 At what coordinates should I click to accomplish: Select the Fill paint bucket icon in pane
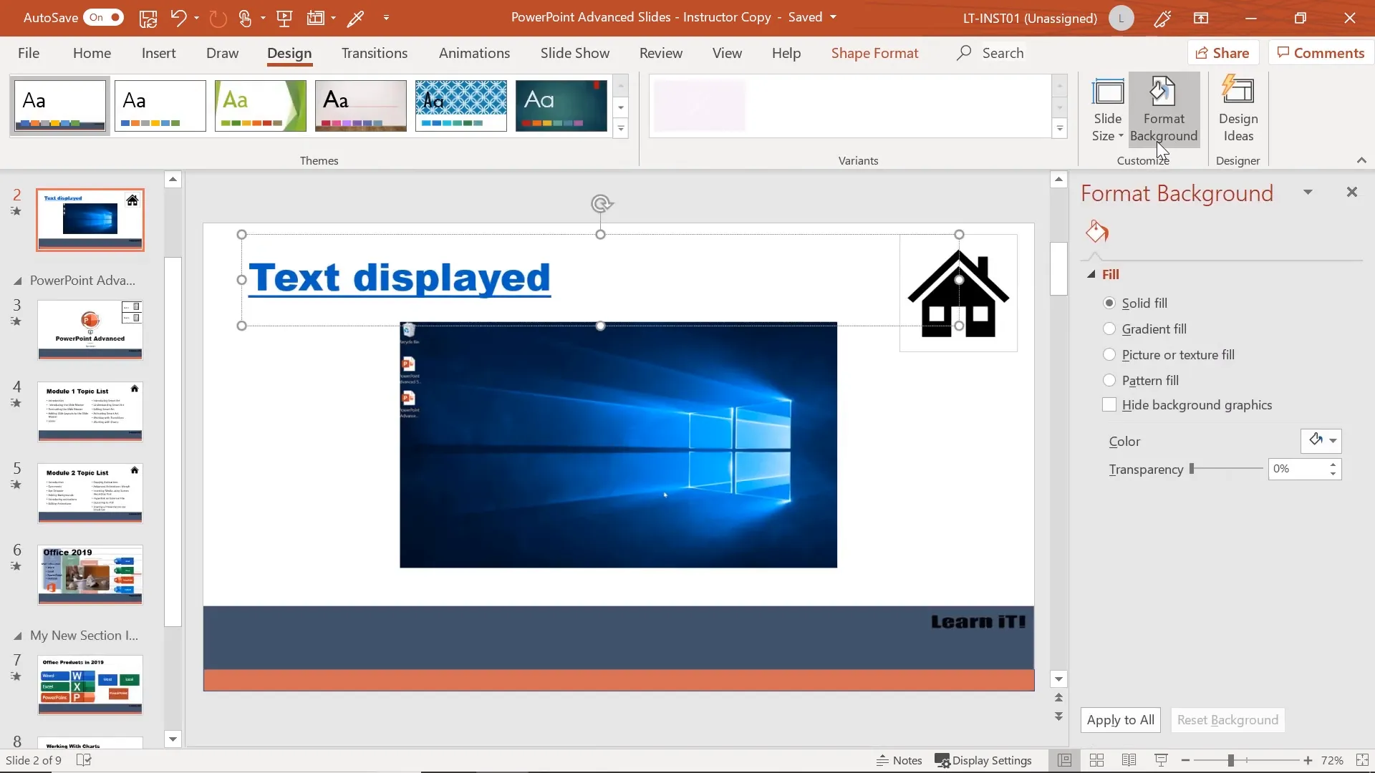point(1096,231)
